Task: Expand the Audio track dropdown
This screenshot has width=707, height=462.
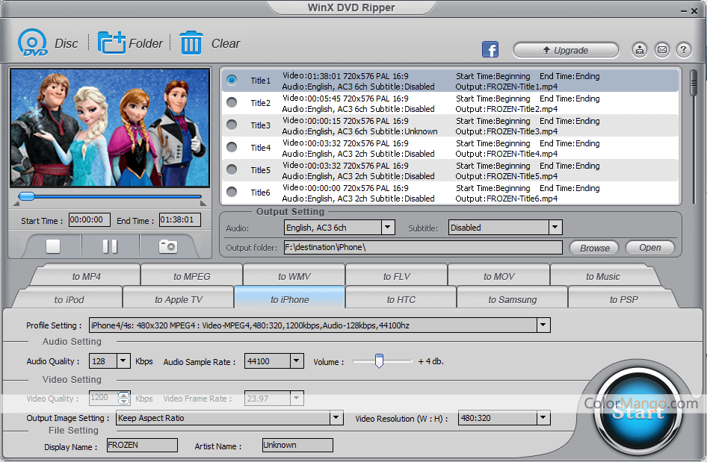Action: [388, 228]
